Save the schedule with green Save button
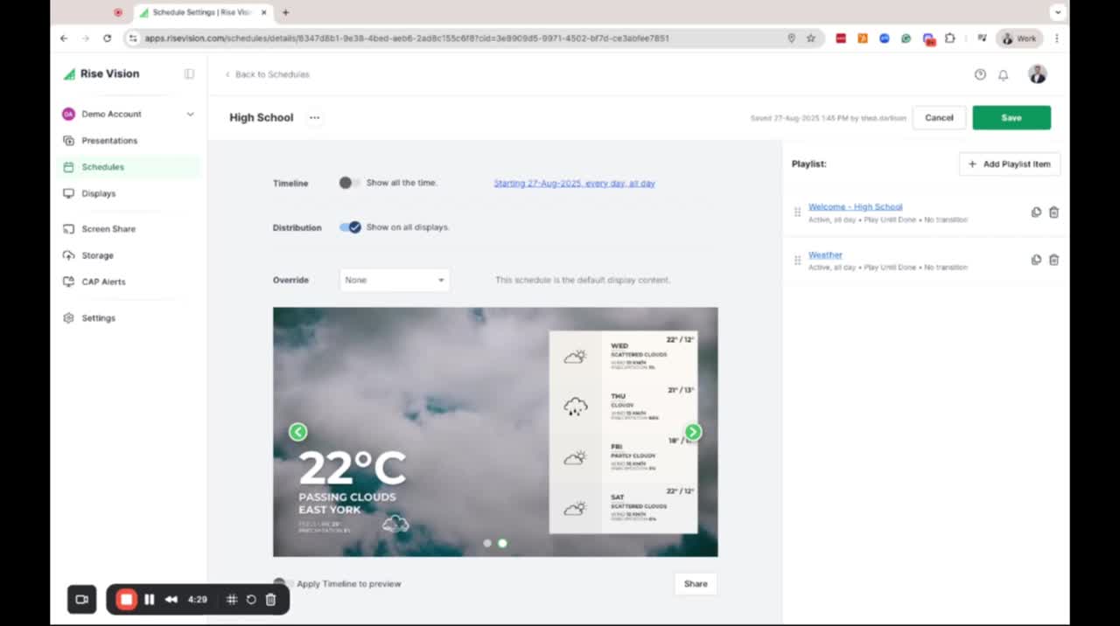Screen dimensions: 1120x626 coord(1011,118)
